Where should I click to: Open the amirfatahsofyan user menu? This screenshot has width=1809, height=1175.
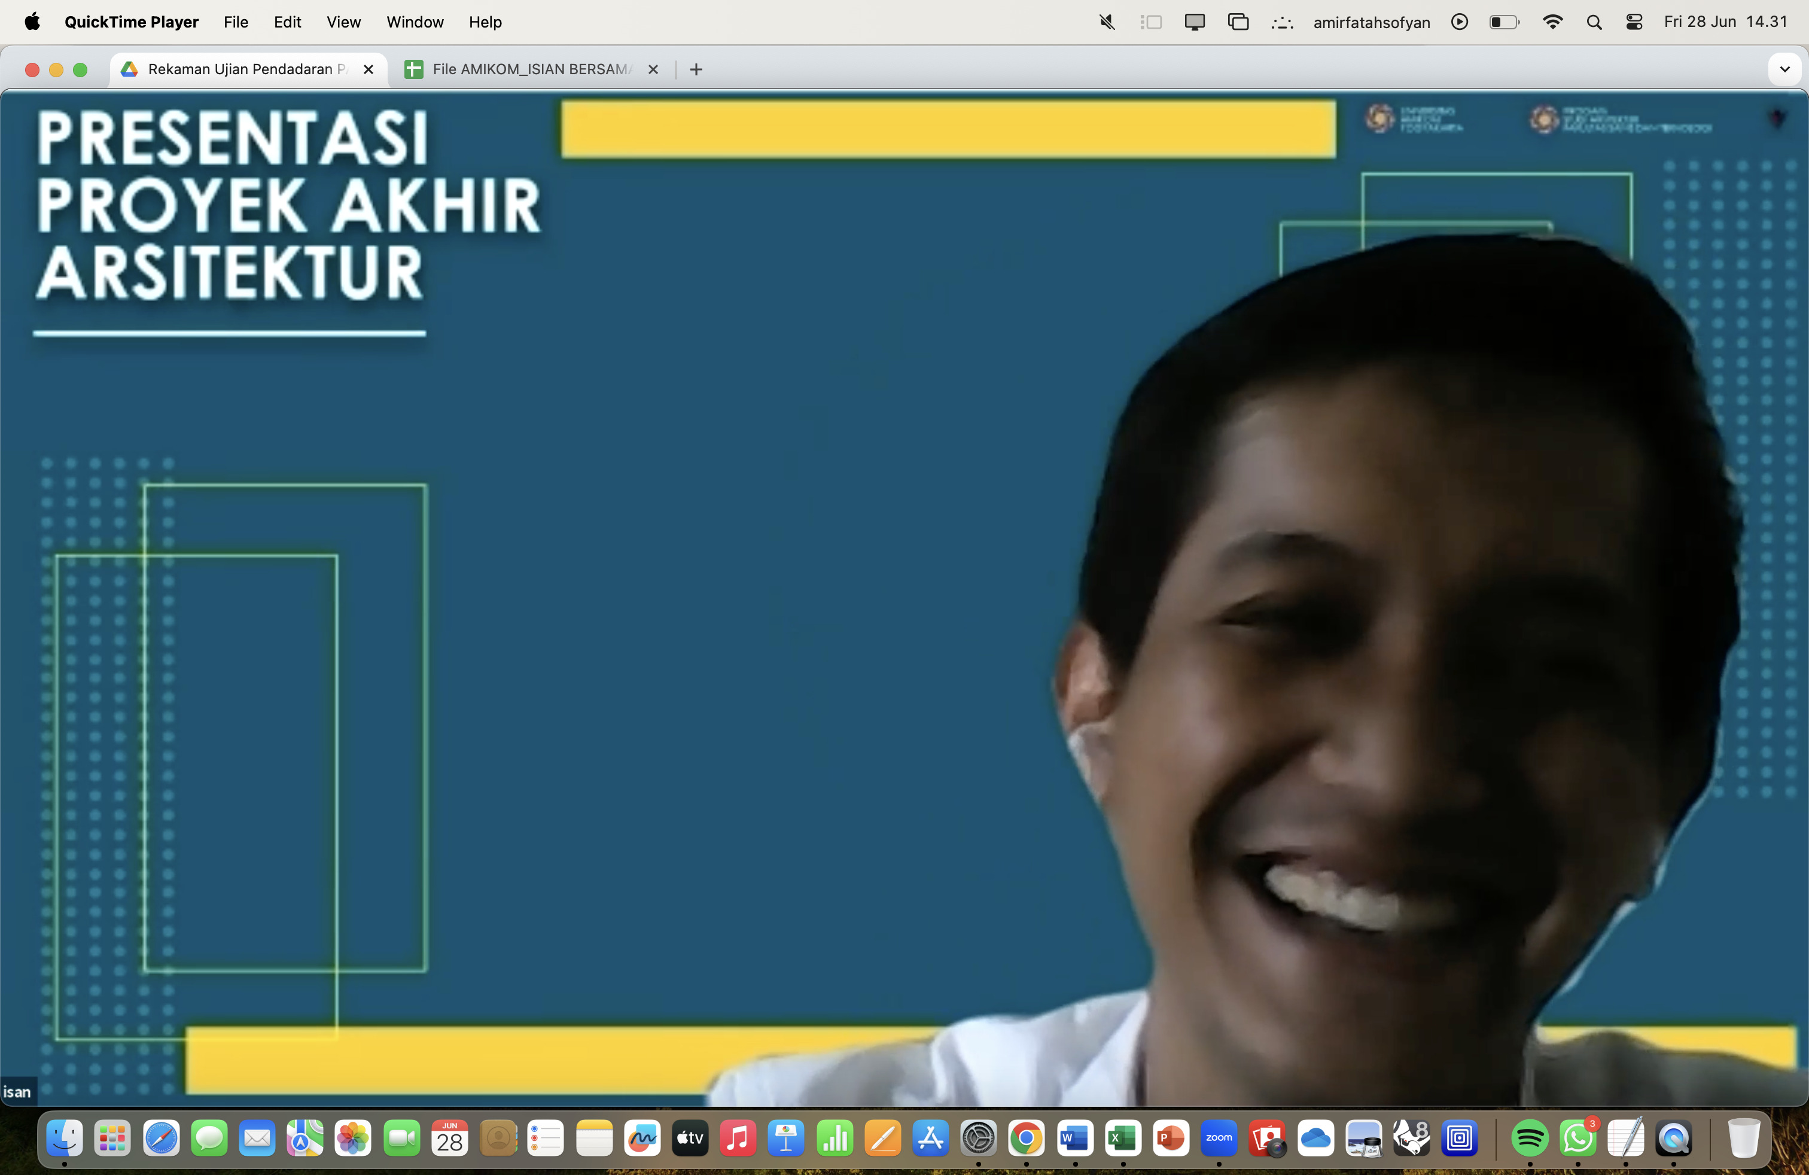1371,22
